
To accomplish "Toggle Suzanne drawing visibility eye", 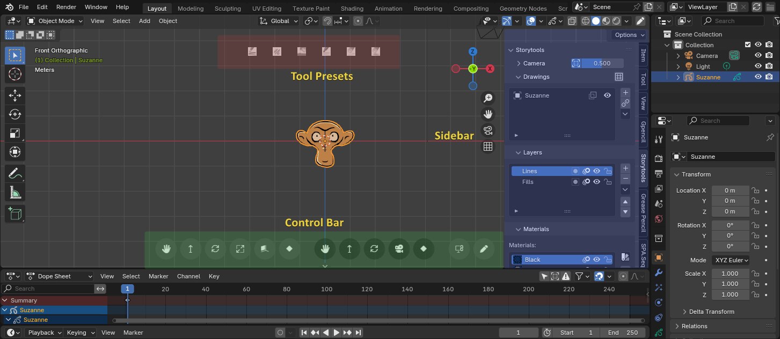I will point(607,95).
